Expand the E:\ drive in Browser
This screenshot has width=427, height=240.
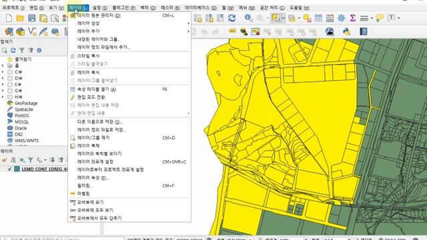(3, 85)
